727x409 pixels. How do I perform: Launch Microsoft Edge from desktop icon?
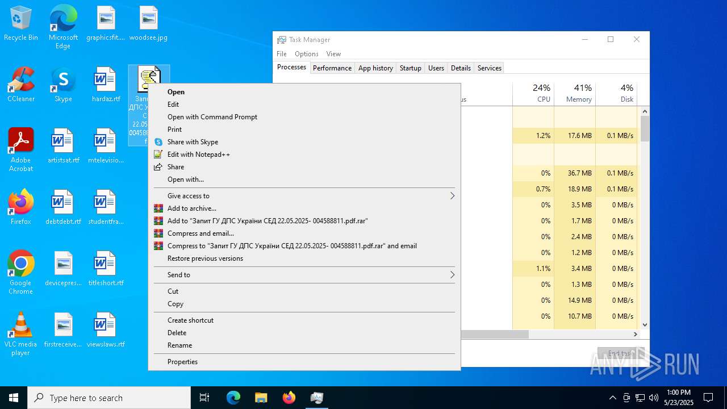tap(63, 27)
